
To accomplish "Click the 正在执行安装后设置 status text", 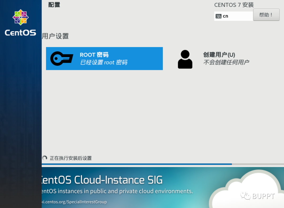I will click(71, 158).
